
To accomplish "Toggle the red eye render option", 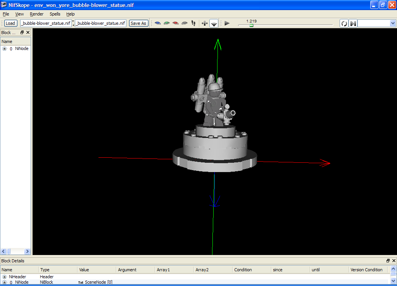I will tap(175, 23).
